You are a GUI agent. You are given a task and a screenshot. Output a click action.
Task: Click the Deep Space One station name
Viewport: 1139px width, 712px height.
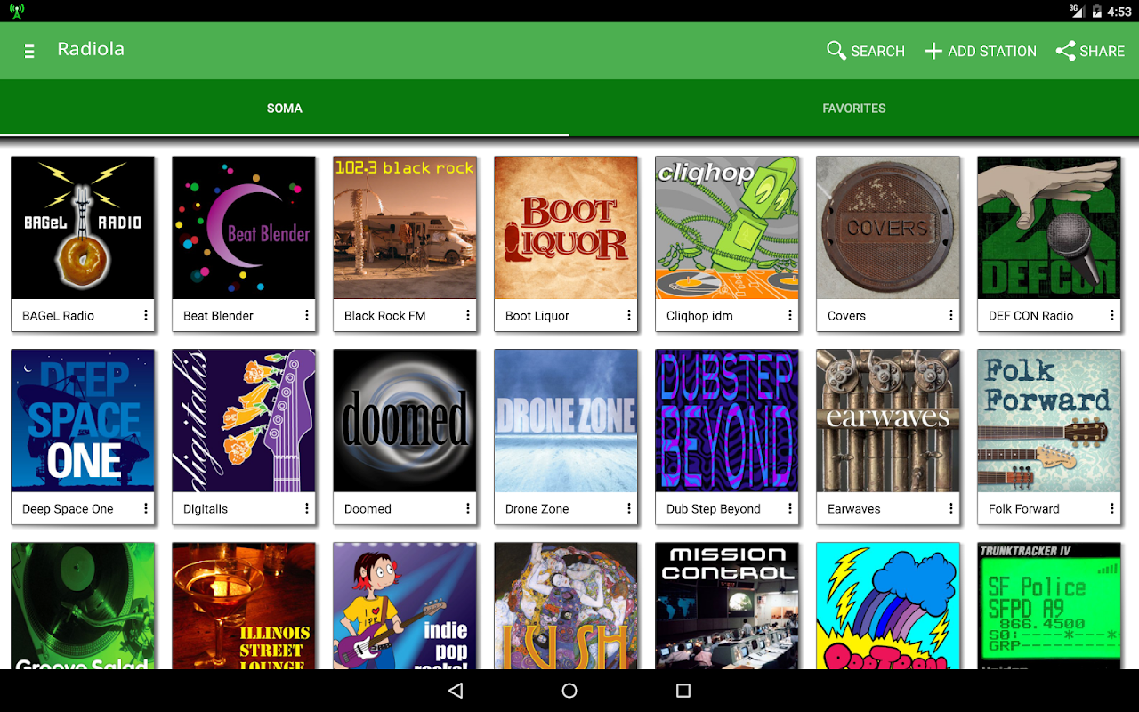(68, 509)
